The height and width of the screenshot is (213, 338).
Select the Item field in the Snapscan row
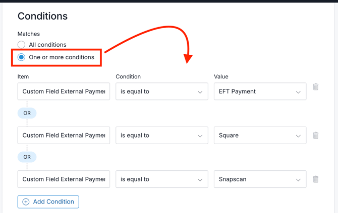click(64, 179)
